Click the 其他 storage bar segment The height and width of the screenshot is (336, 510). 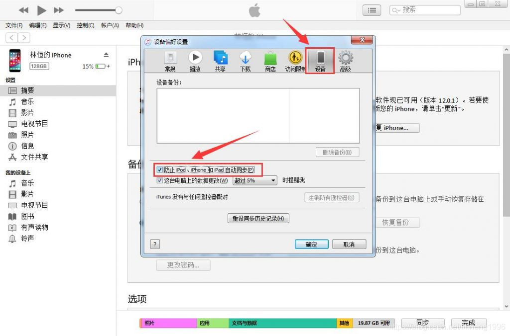click(x=345, y=323)
